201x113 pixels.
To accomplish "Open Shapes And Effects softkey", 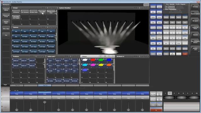I will 195,28.
